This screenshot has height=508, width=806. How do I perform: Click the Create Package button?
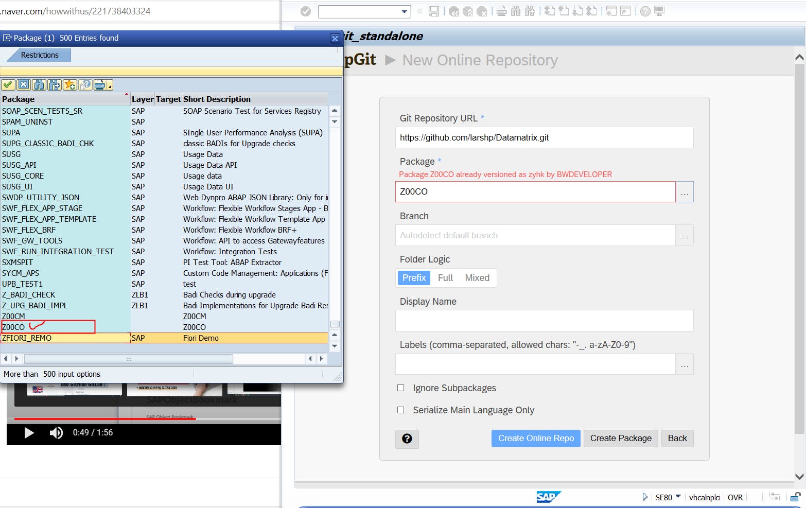[x=621, y=439]
